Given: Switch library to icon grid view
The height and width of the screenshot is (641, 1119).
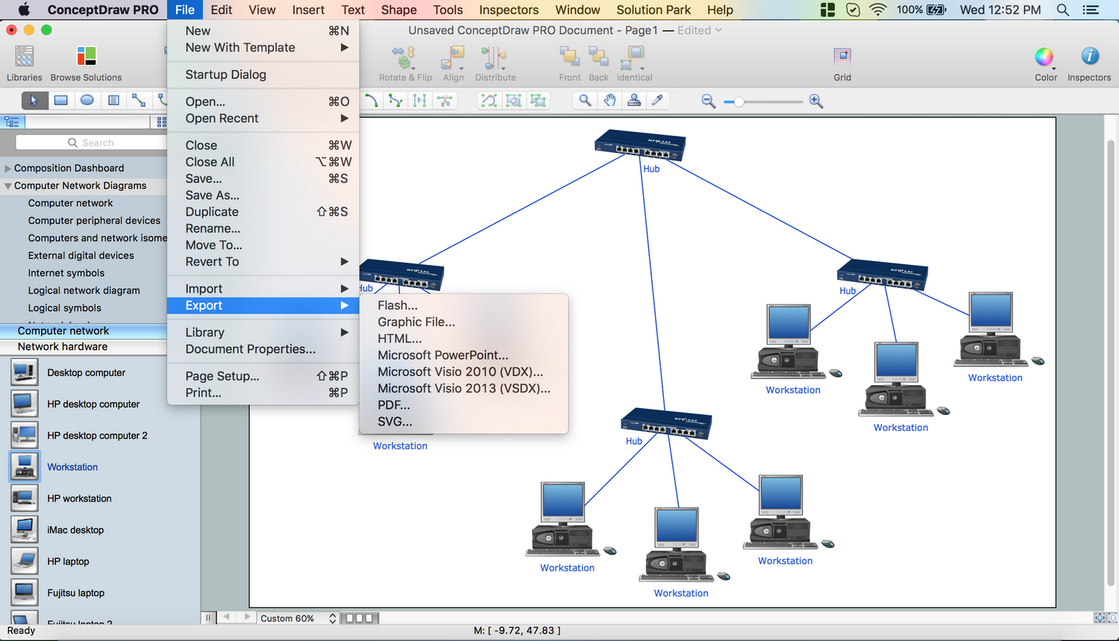Looking at the screenshot, I should click(161, 122).
